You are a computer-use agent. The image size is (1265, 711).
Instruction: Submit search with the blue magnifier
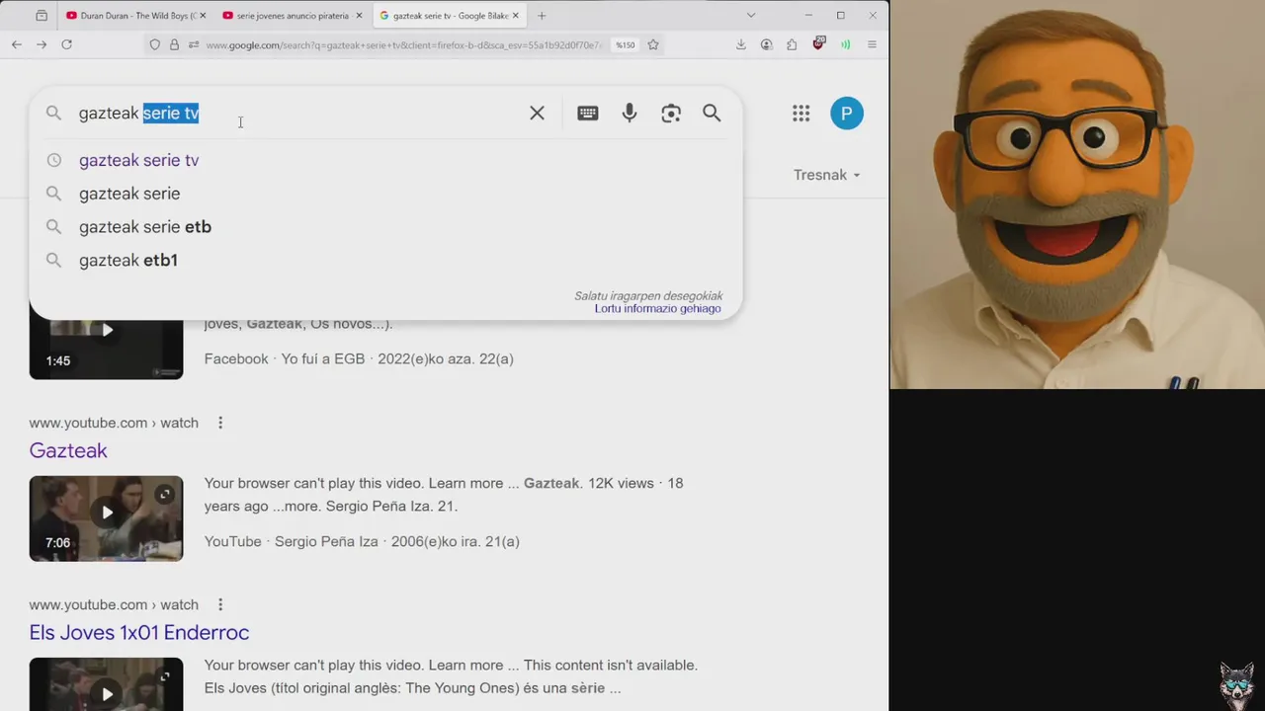[712, 114]
